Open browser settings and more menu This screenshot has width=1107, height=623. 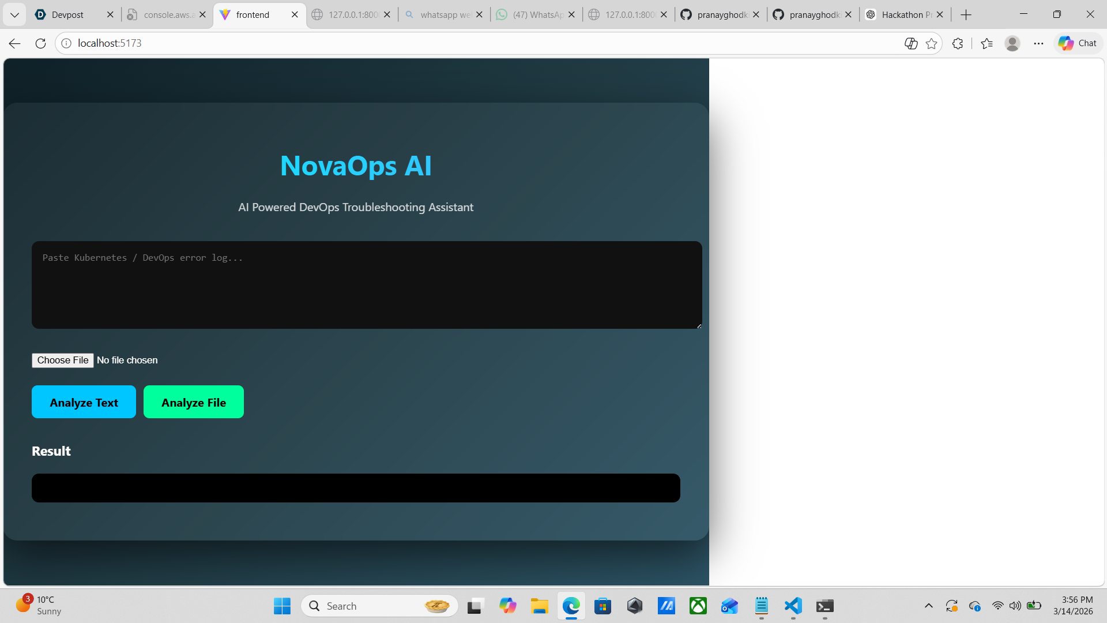(1038, 43)
